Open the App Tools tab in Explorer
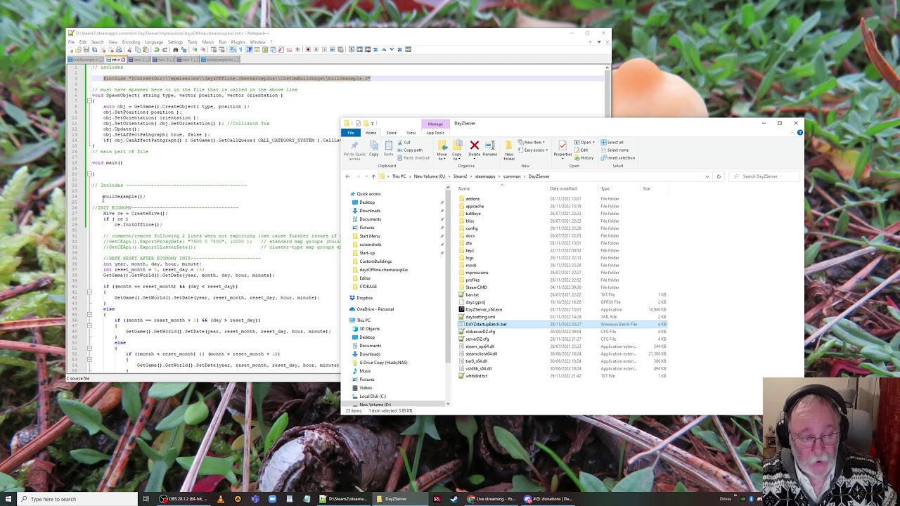Viewport: 900px width, 506px height. (x=435, y=133)
